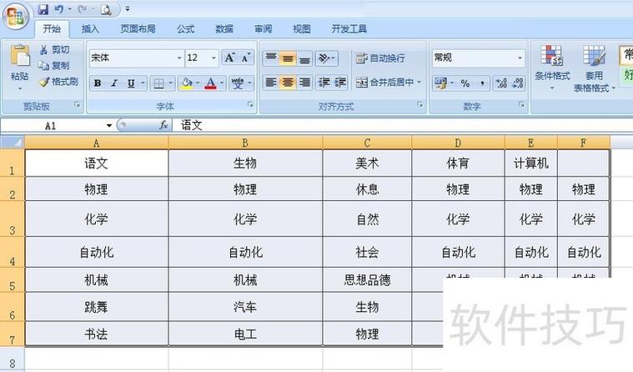This screenshot has width=633, height=372.
Task: Click the 合并后居中 merge button
Action: pyautogui.click(x=385, y=83)
